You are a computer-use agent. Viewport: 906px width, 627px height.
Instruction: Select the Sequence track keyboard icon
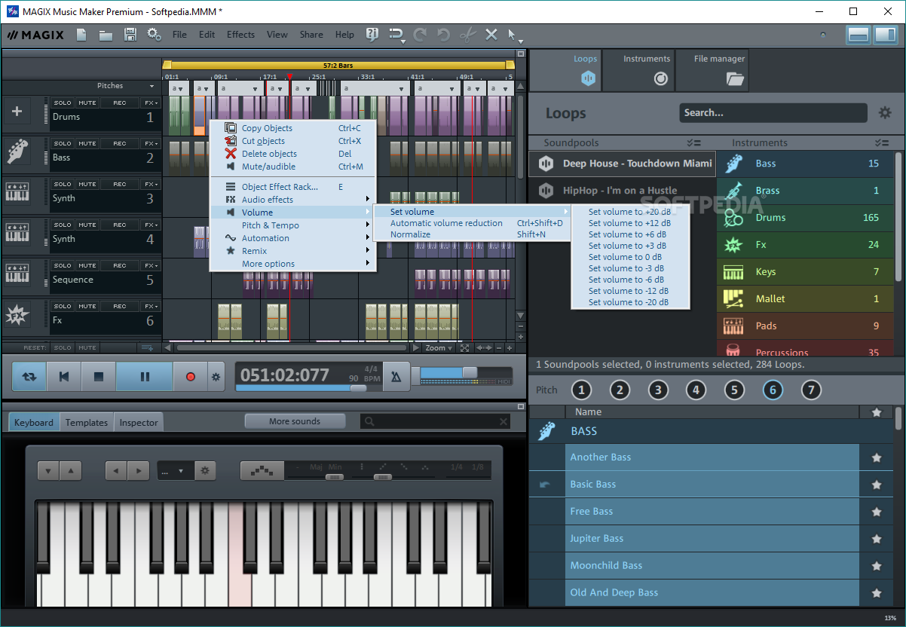point(17,274)
